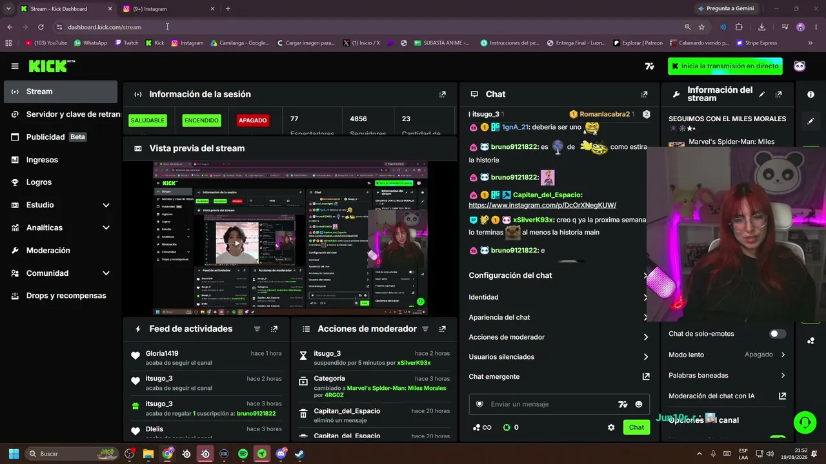This screenshot has height=464, width=826.
Task: Click the info icon in right rail
Action: pos(811,94)
